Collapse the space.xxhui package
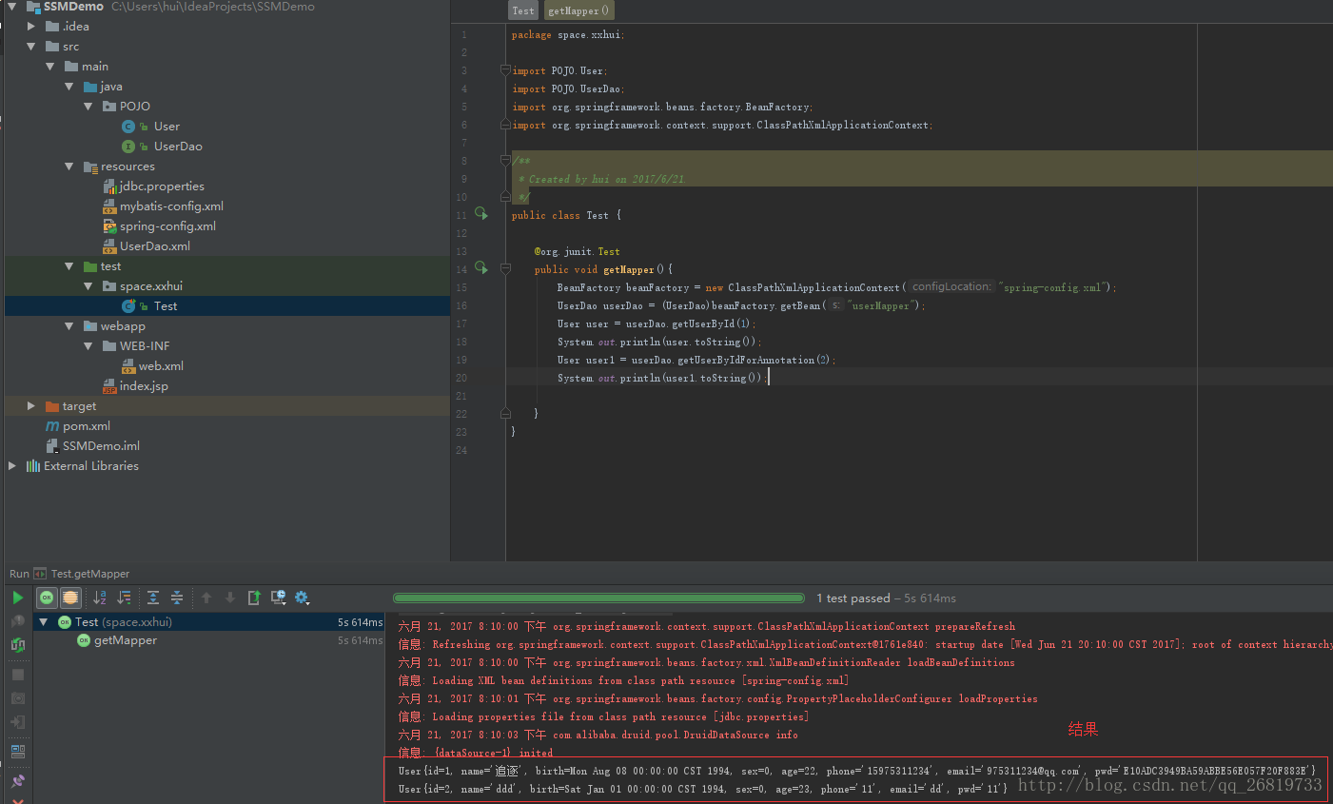This screenshot has height=804, width=1333. pos(88,286)
